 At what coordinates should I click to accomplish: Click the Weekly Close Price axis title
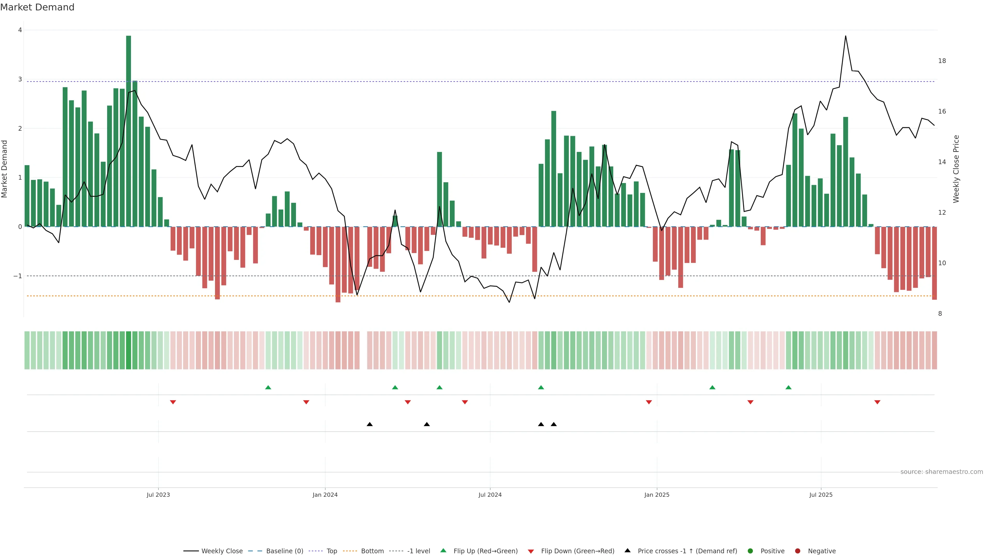pyautogui.click(x=956, y=169)
